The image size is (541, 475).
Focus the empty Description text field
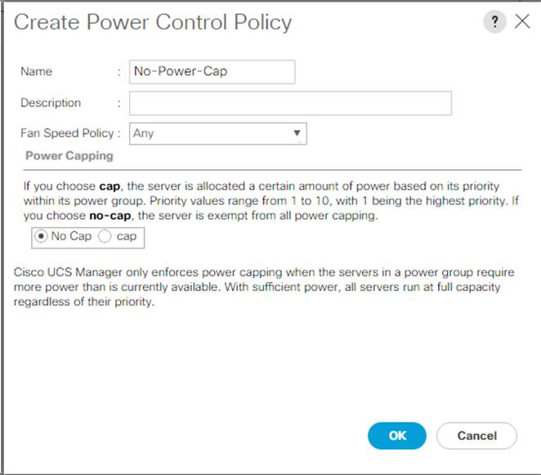coord(290,103)
